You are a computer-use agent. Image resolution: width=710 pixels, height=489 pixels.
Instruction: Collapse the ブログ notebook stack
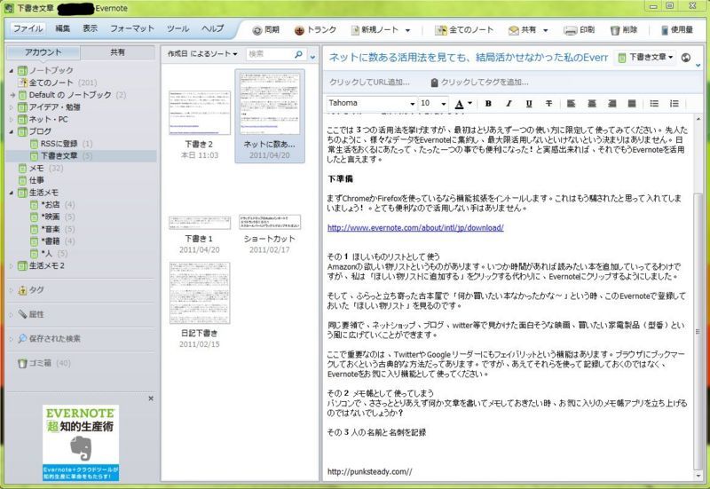coord(12,131)
